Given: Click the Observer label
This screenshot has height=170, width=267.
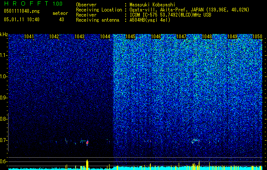Looking at the screenshot, I should click(x=86, y=5).
